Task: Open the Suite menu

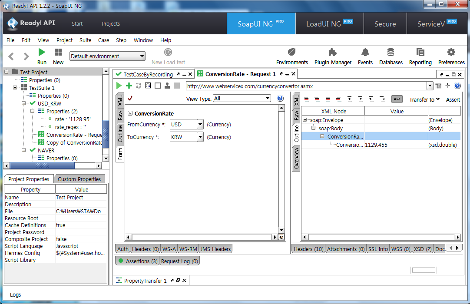Action: point(85,40)
